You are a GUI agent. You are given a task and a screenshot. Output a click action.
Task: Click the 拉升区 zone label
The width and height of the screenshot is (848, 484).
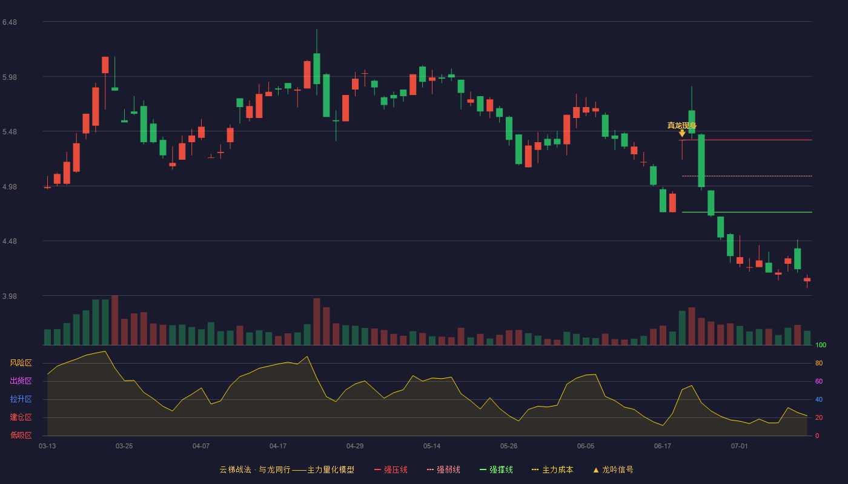[21, 399]
